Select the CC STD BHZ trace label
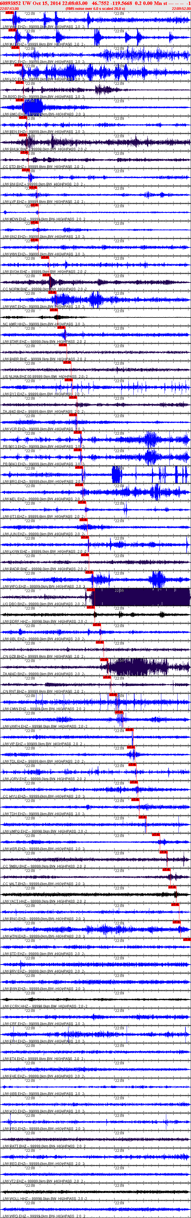This screenshot has height=1218, width=191. (44, 166)
